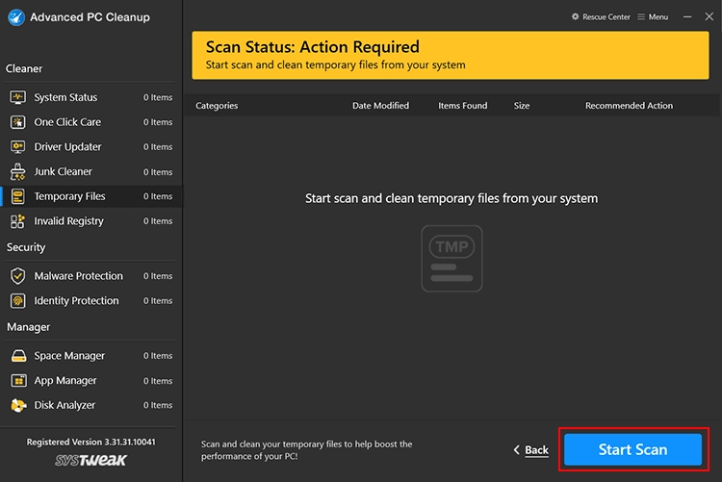Open Driver Updater via its icon

[17, 147]
